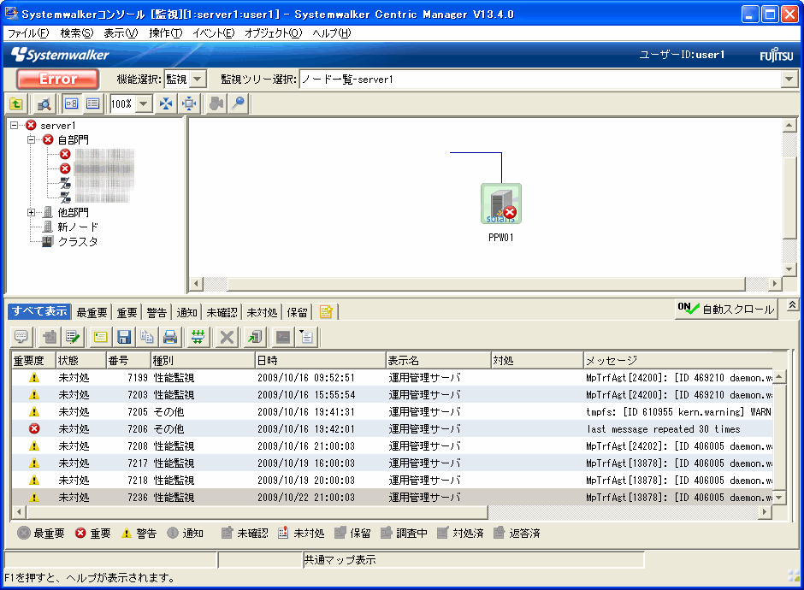This screenshot has width=804, height=590.
Task: Click the green arrows filter icon
Action: 198,337
